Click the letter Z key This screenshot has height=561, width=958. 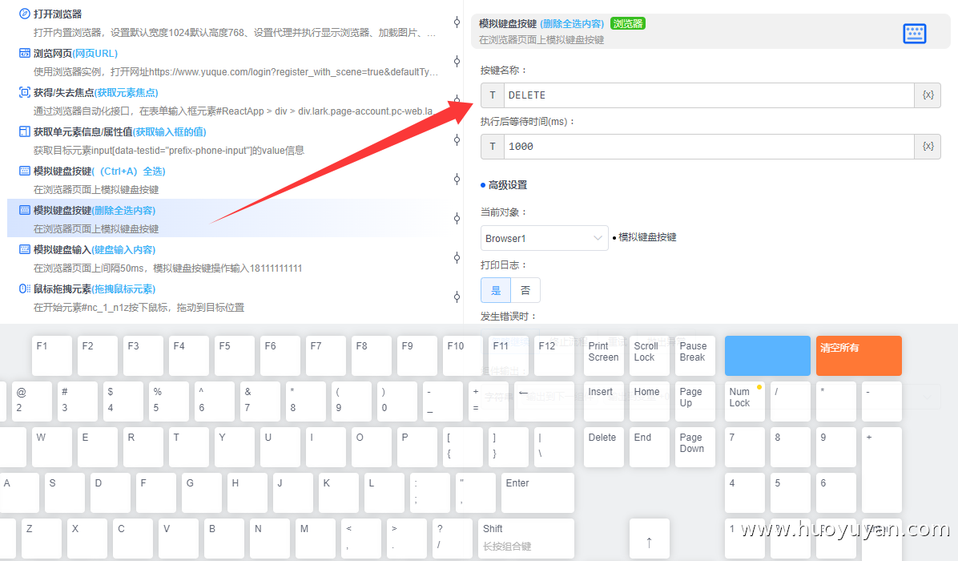[42, 539]
